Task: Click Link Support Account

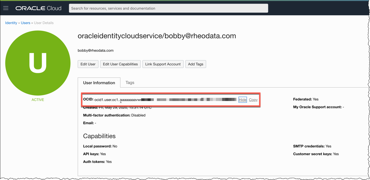Action: (x=163, y=64)
